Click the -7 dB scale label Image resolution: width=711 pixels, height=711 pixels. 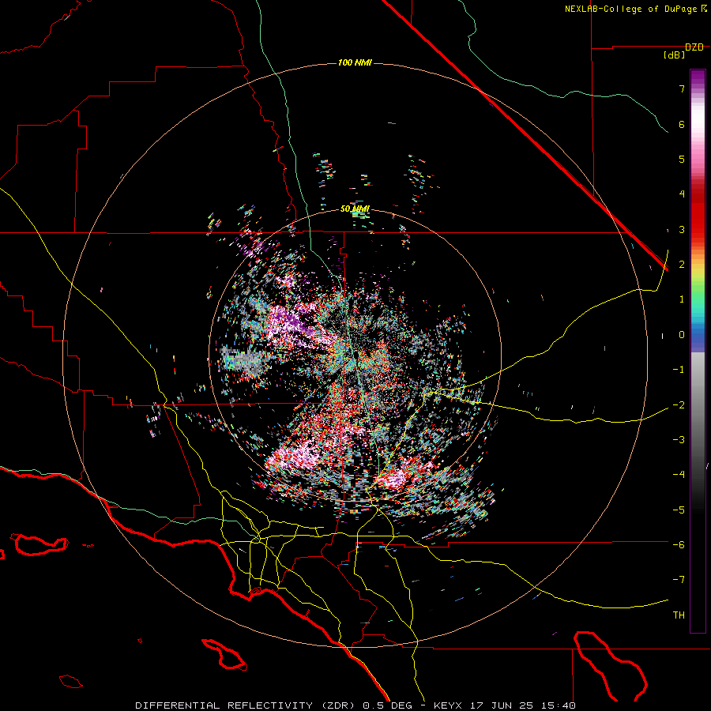tap(679, 580)
